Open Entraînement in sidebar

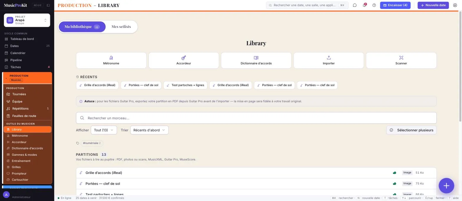[x=27, y=161]
